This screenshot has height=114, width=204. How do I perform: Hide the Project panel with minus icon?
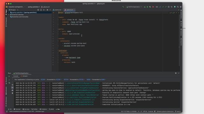click(x=50, y=10)
